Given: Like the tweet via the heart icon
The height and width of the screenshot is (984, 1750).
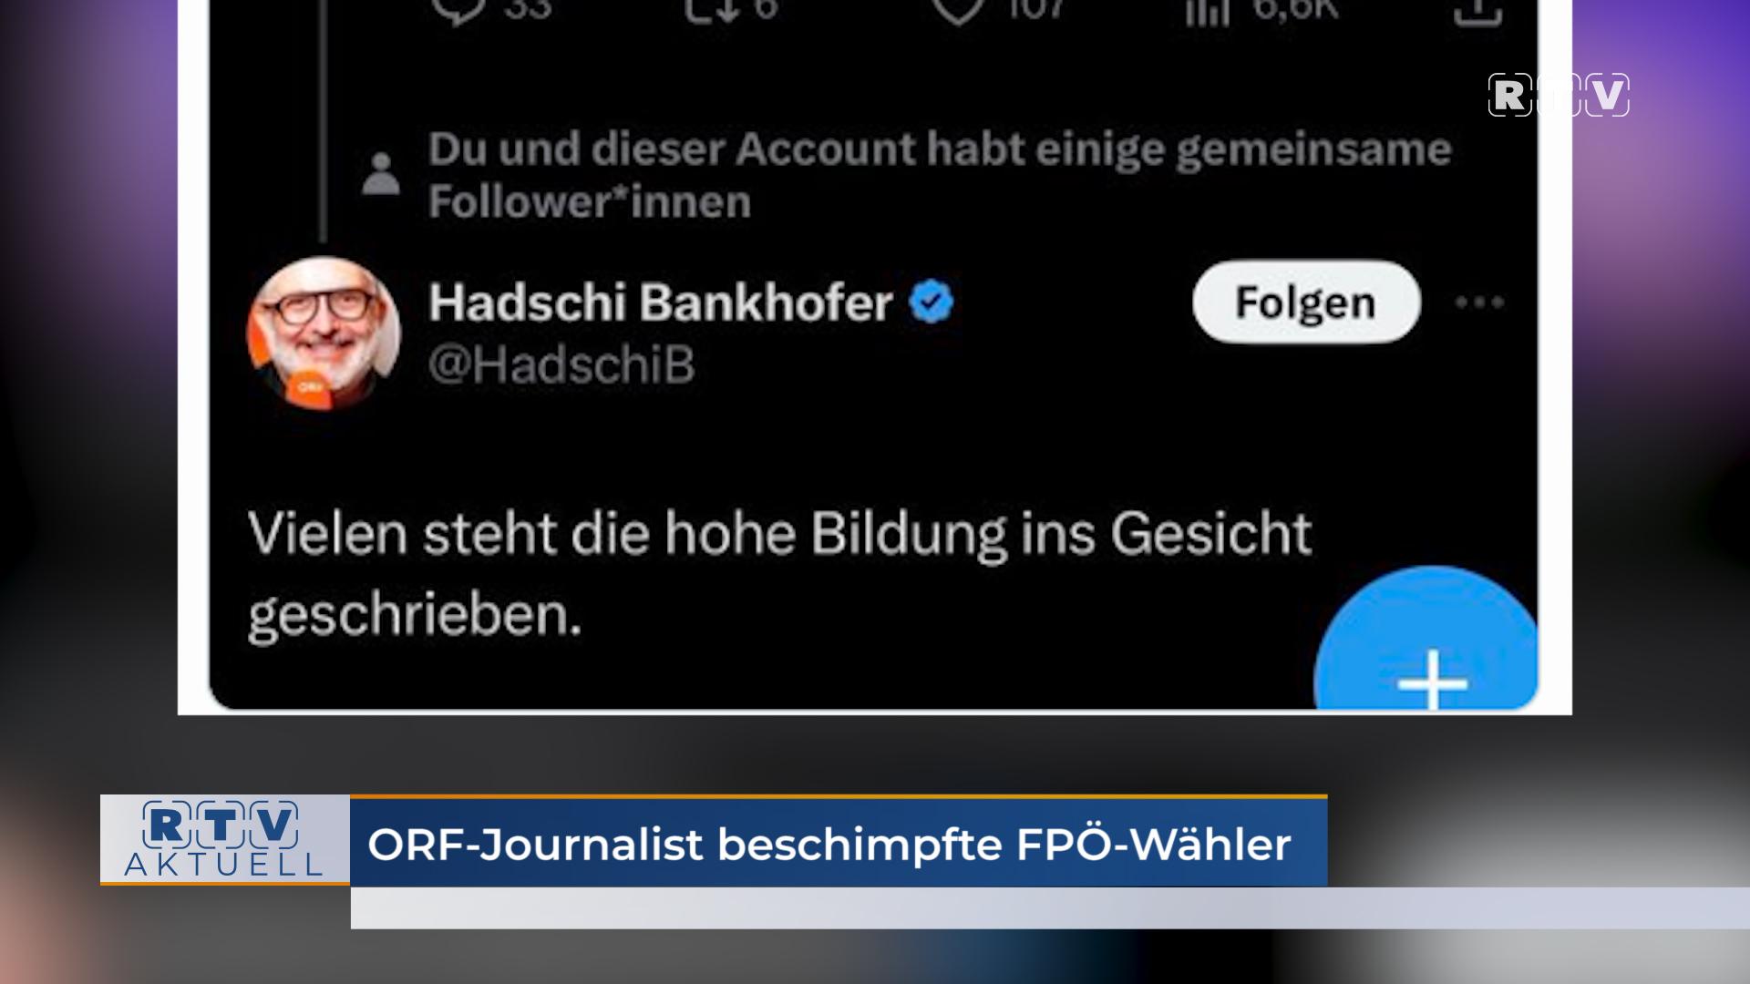Looking at the screenshot, I should 960,9.
